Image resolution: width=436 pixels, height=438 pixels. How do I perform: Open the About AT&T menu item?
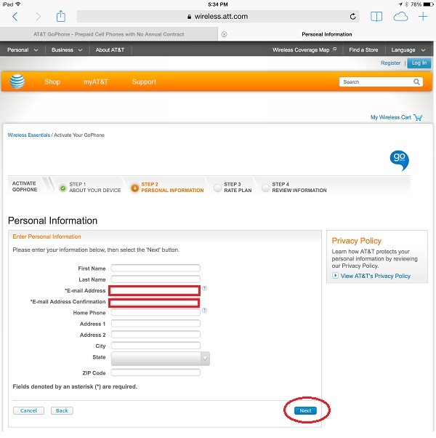pos(110,50)
